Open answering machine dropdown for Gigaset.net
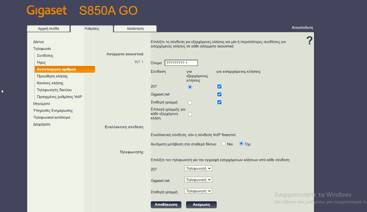 tap(198, 180)
